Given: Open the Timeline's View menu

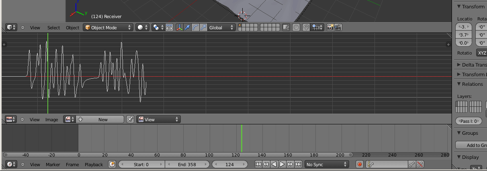Looking at the screenshot, I should tap(35, 165).
